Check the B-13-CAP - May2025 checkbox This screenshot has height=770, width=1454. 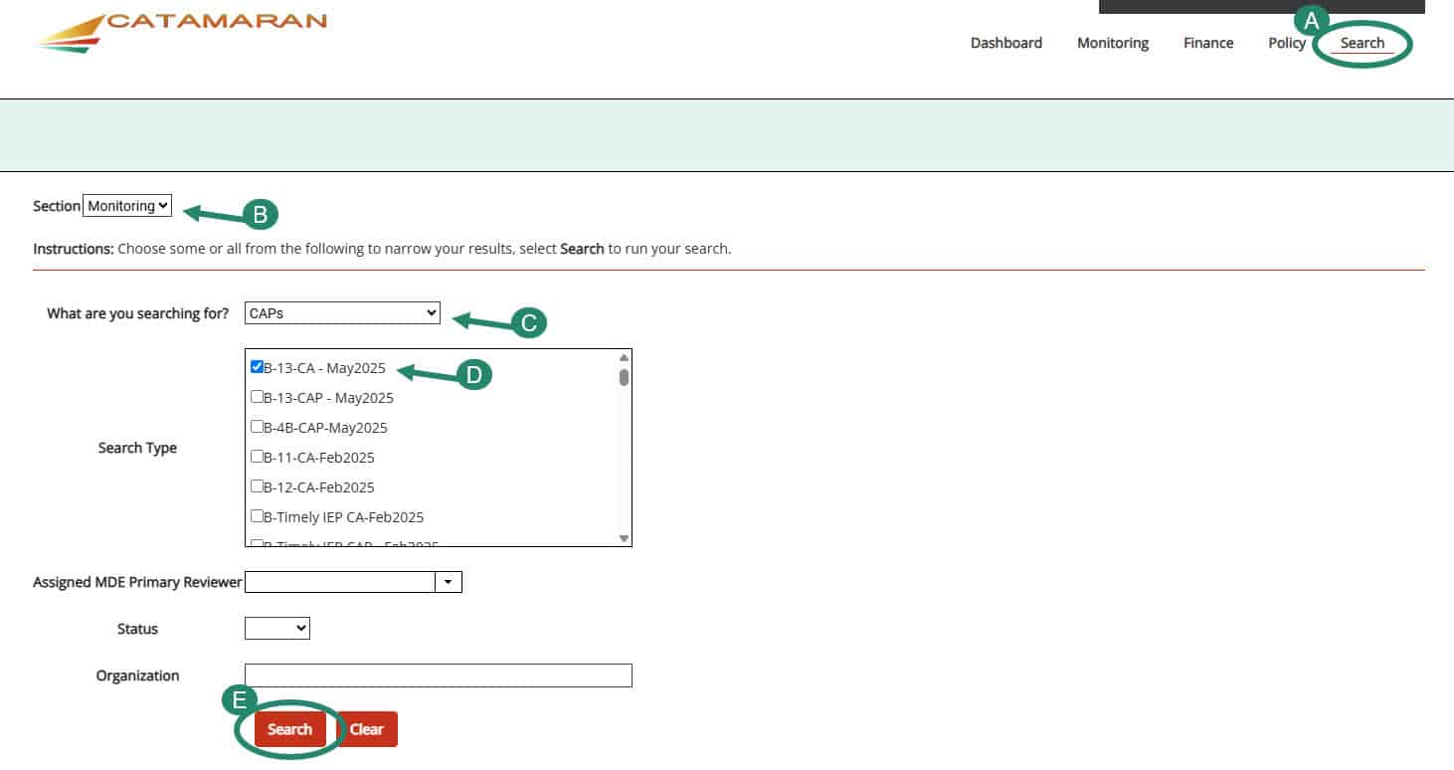click(258, 397)
